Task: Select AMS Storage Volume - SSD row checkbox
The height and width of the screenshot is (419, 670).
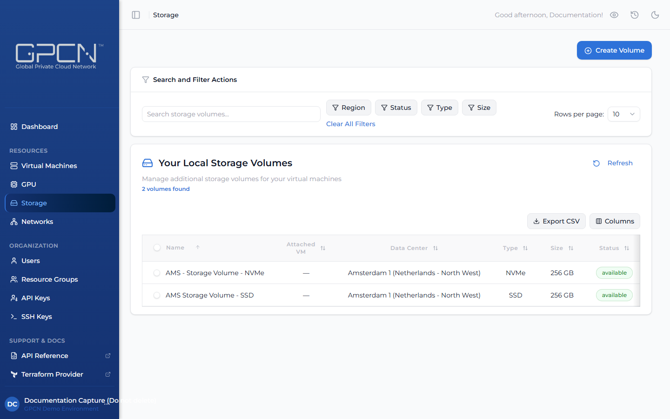Action: pos(157,295)
